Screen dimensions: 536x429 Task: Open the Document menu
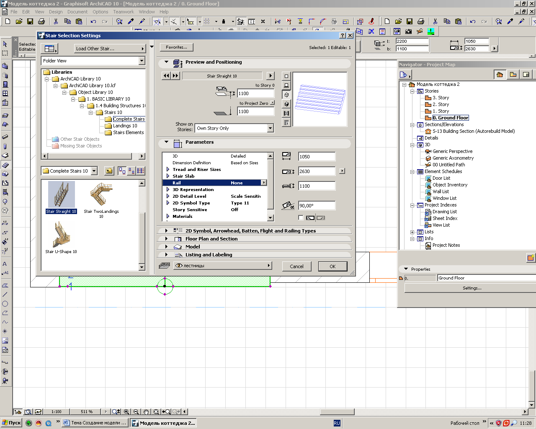click(x=77, y=12)
